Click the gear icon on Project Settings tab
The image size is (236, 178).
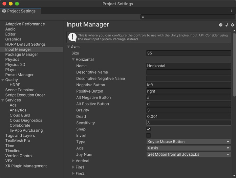pyautogui.click(x=4, y=11)
